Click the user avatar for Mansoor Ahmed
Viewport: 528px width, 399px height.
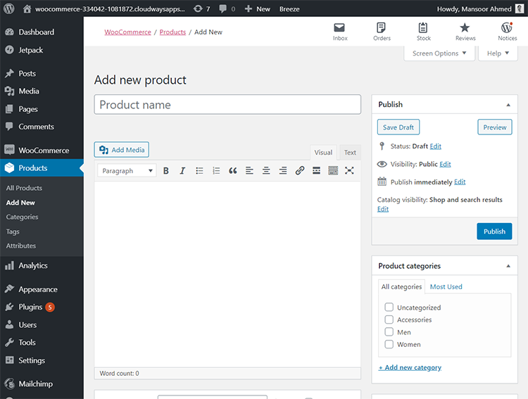click(x=520, y=8)
